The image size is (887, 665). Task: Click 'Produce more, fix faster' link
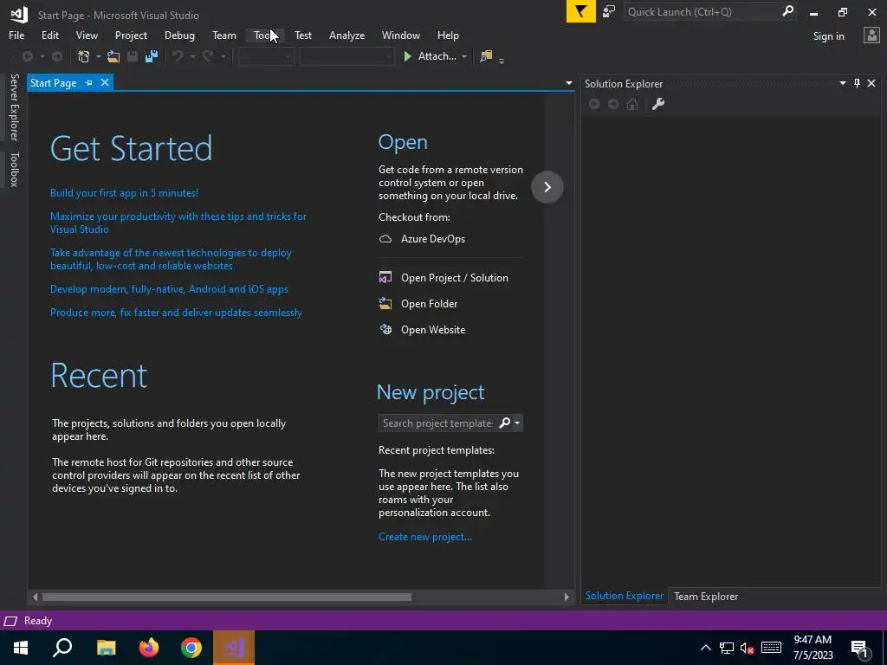point(176,312)
